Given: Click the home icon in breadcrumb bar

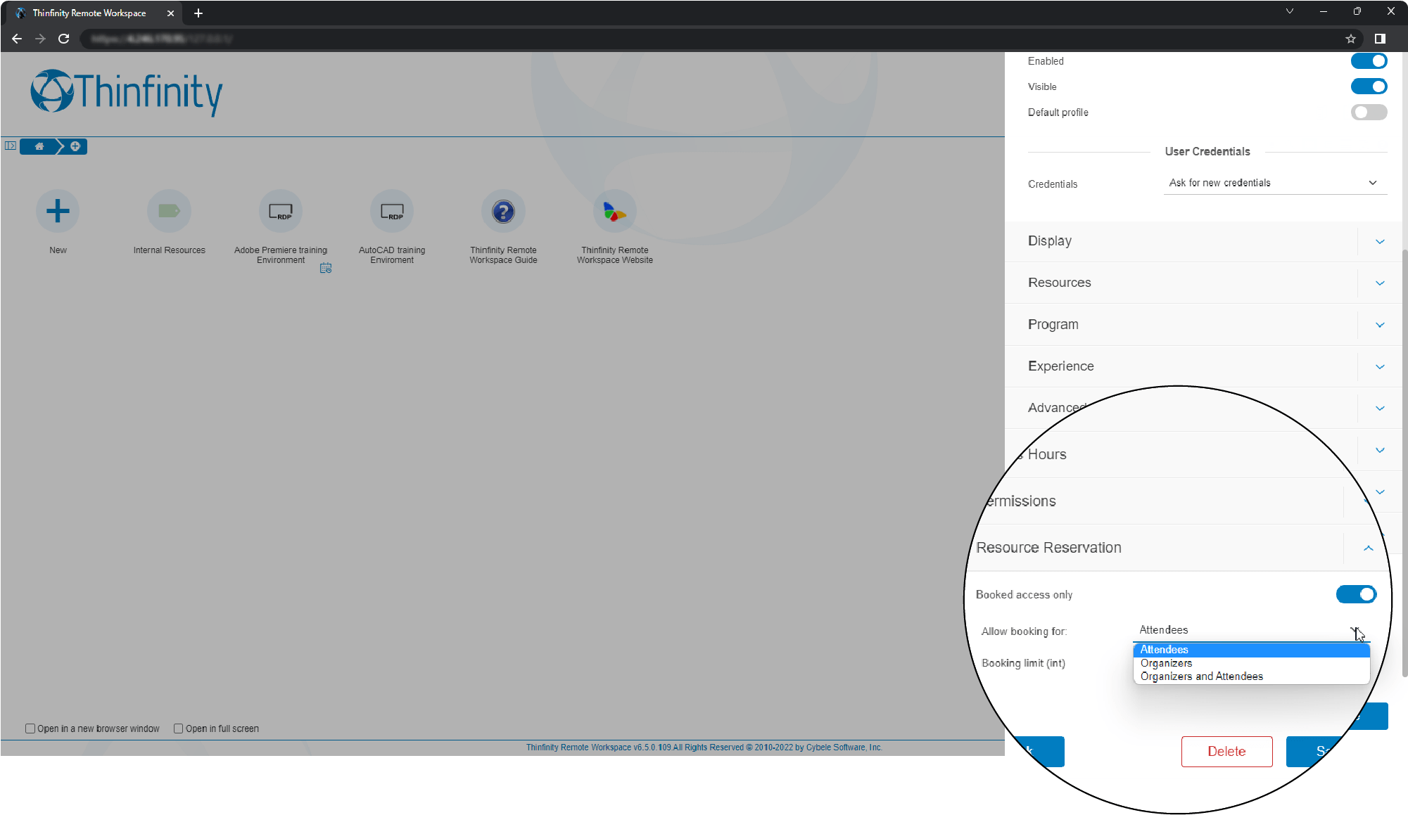Looking at the screenshot, I should (39, 146).
